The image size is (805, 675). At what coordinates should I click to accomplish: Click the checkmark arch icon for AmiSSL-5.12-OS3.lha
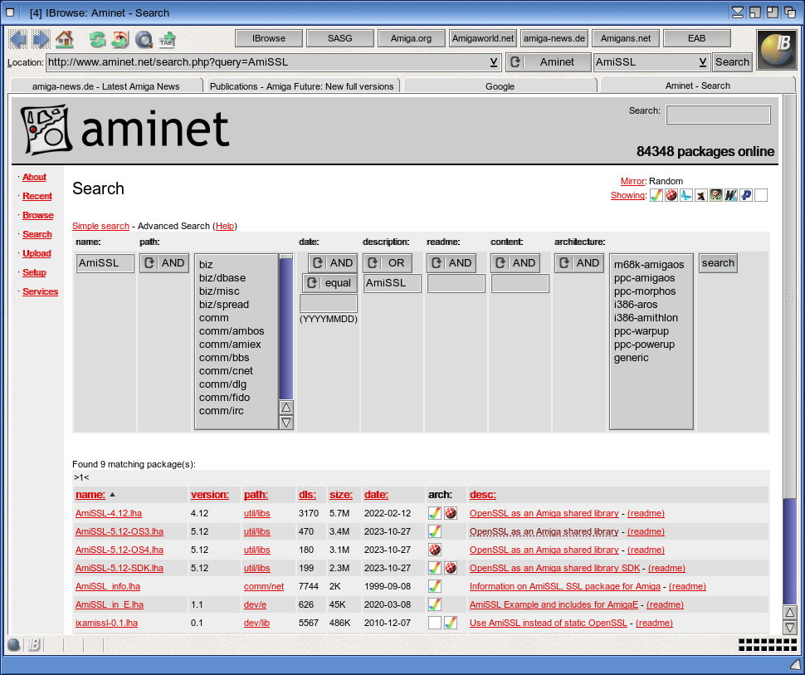(435, 531)
